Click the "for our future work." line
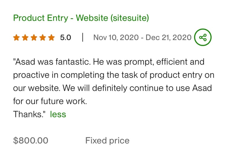 [50, 101]
